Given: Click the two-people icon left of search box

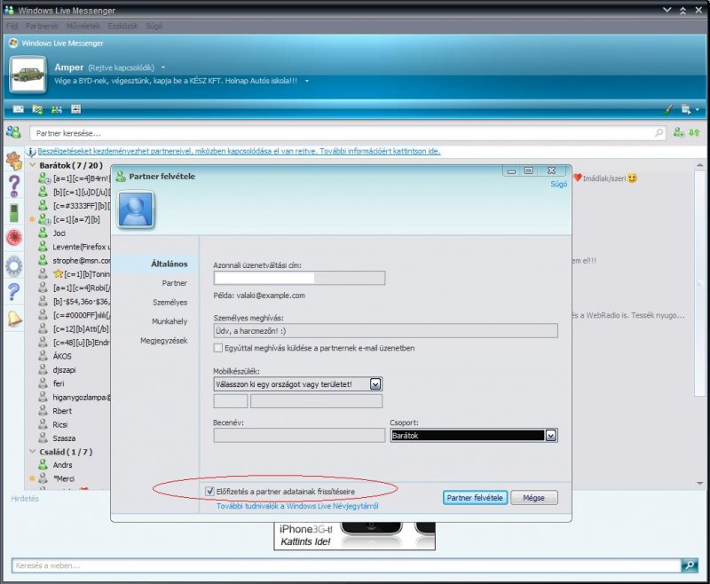Looking at the screenshot, I should pyautogui.click(x=13, y=132).
